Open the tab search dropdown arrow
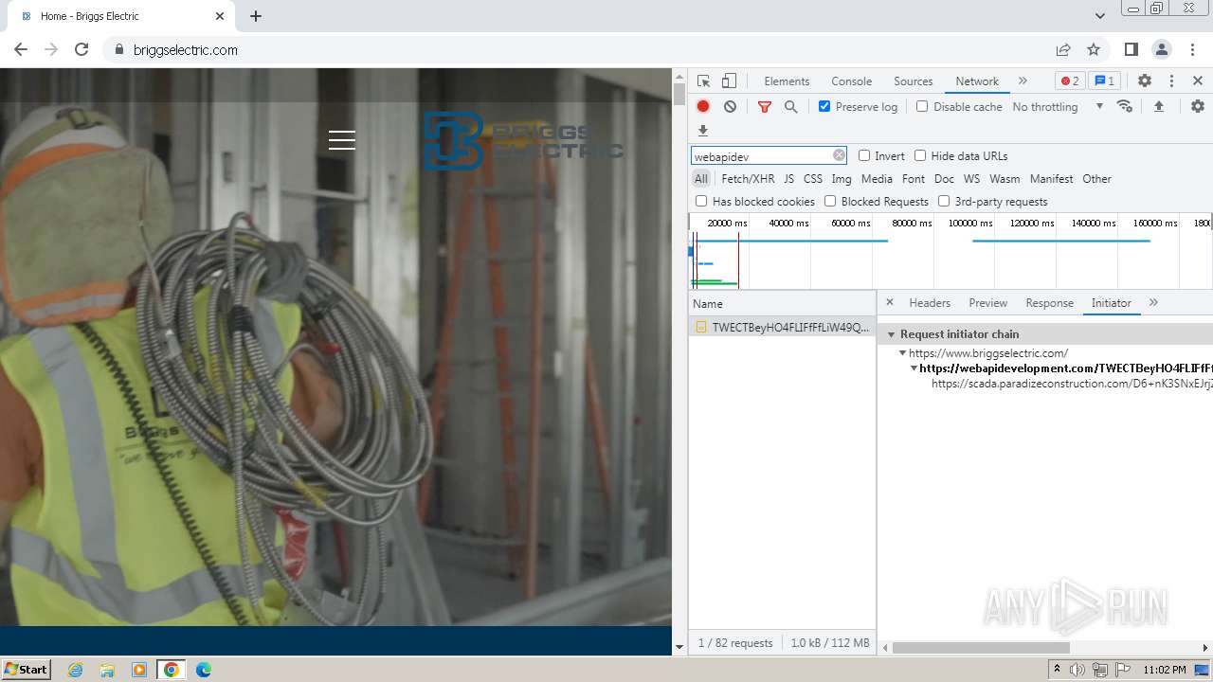 (x=1099, y=16)
